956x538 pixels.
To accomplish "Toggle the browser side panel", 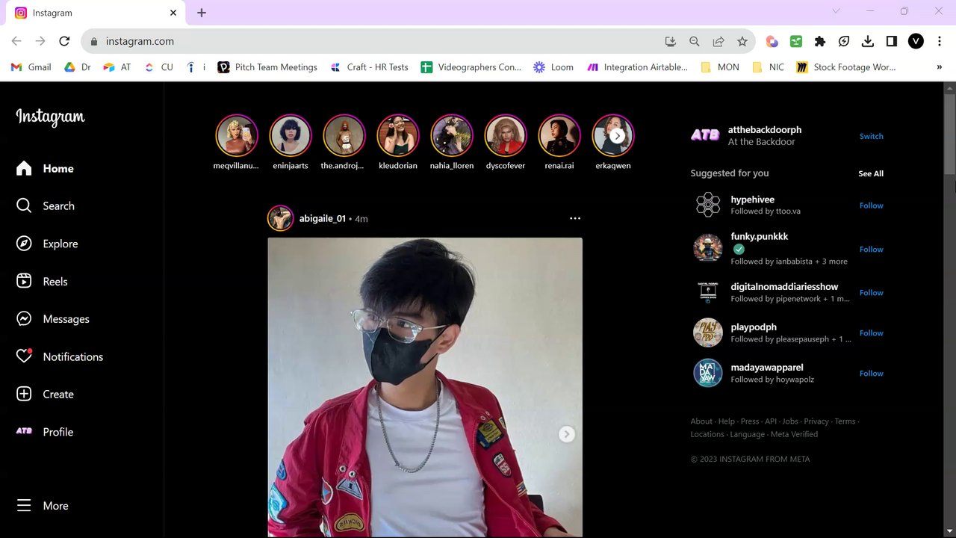I will click(891, 42).
